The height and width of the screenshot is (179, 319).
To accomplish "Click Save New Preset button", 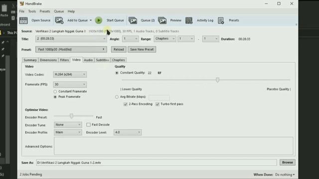I will [x=142, y=49].
